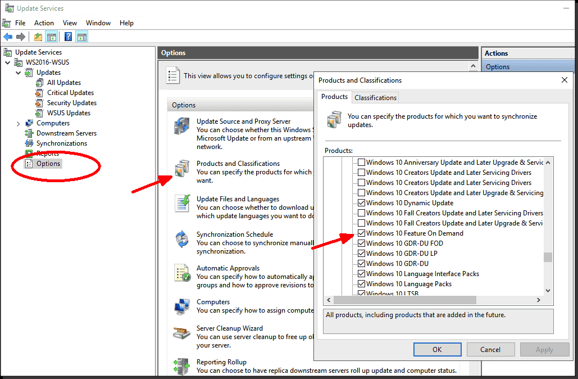Select Downstream Servers in the tree
Image resolution: width=578 pixels, height=379 pixels.
[66, 133]
